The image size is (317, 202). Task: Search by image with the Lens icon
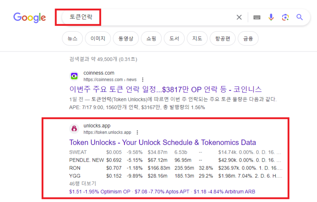(x=285, y=17)
